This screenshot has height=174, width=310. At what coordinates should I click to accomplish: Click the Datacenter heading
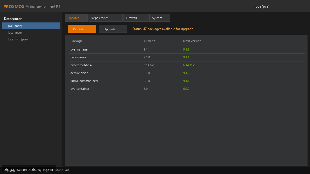(13, 19)
